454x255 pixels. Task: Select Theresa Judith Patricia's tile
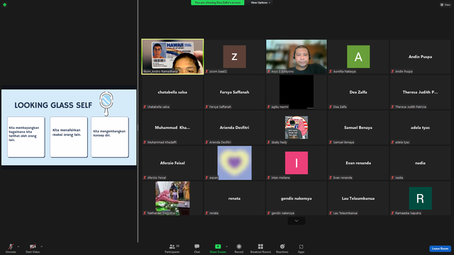pyautogui.click(x=421, y=92)
